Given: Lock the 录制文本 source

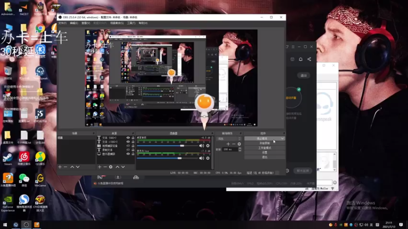Looking at the screenshot, I should pos(133,150).
